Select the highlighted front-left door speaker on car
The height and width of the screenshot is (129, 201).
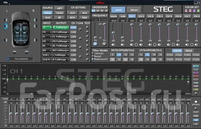coord(6,26)
